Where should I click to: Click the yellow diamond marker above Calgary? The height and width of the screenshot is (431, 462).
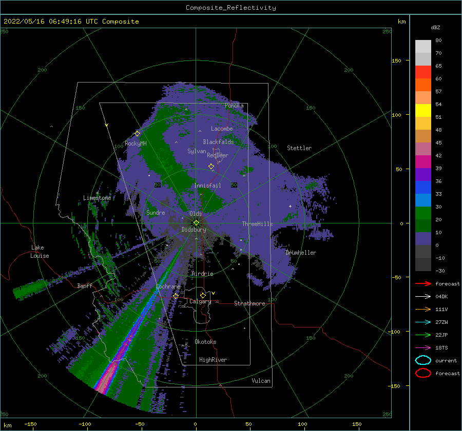click(203, 295)
